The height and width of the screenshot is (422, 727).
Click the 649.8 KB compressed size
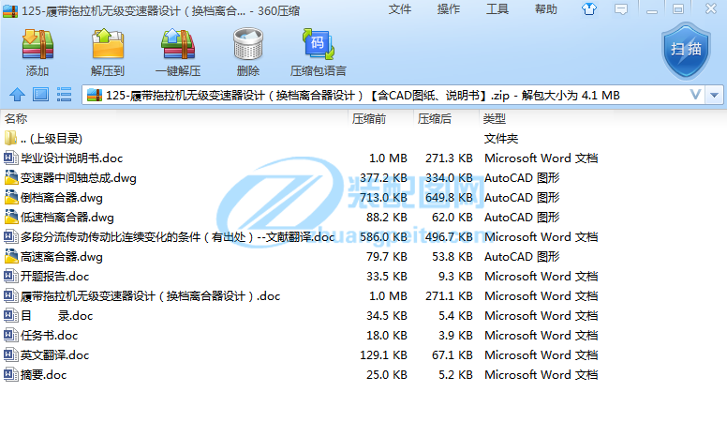(449, 198)
